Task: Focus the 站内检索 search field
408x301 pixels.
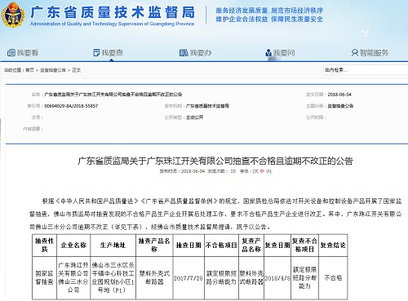Action: coord(366,70)
